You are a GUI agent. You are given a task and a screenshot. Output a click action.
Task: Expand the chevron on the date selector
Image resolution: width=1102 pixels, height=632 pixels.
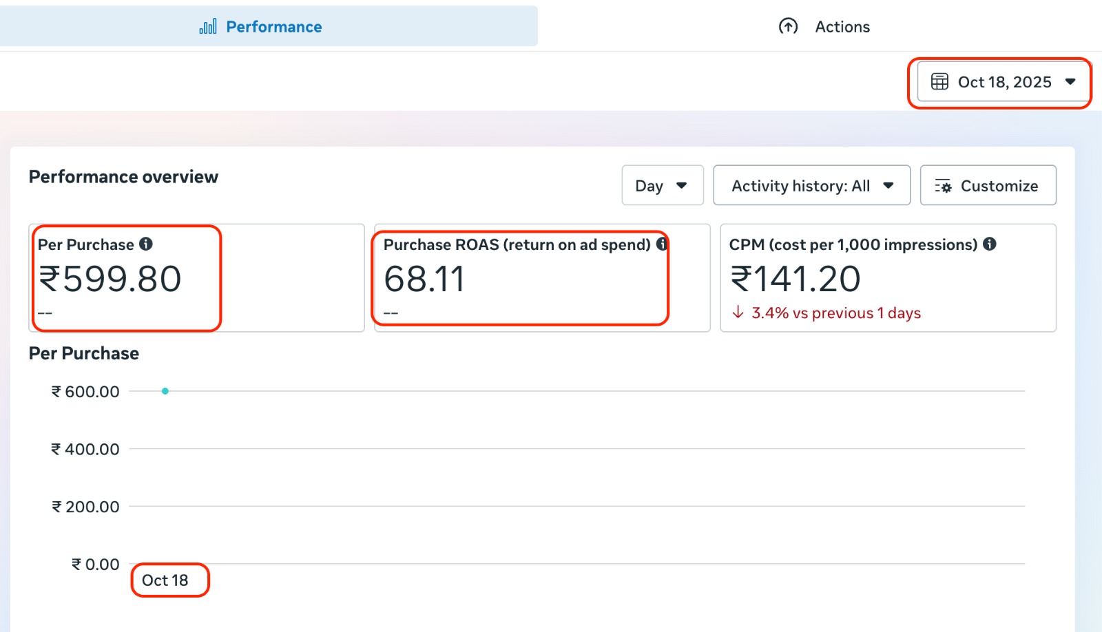coord(1071,81)
